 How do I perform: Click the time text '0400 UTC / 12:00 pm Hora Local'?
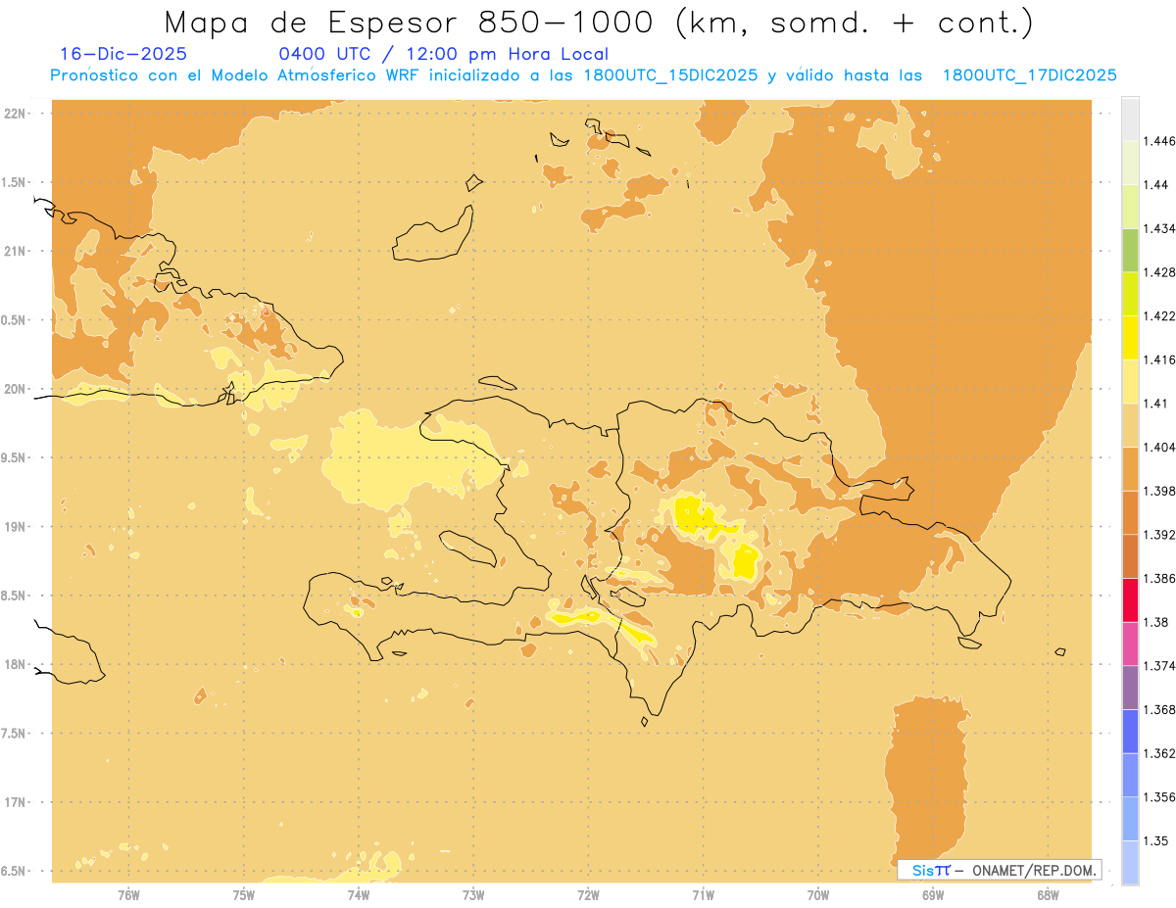tap(444, 54)
